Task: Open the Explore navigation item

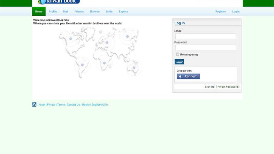Action: tap(123, 11)
